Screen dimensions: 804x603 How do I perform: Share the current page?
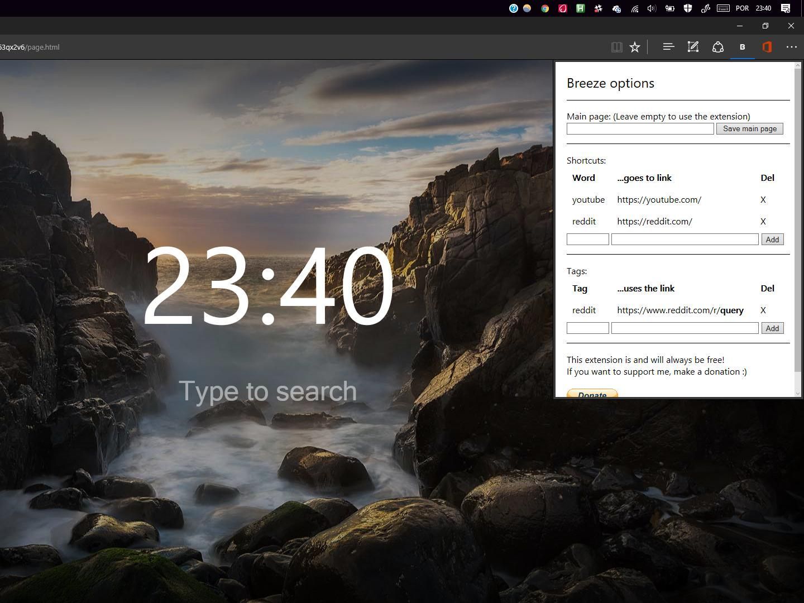click(x=718, y=47)
